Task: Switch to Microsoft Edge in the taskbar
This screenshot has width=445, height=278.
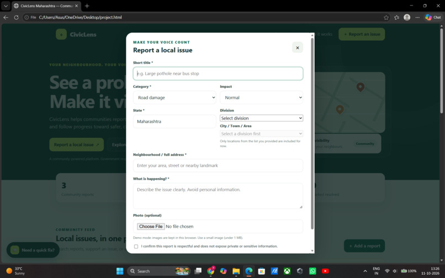Action: 249,271
